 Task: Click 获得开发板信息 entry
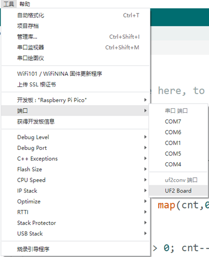[75, 122]
